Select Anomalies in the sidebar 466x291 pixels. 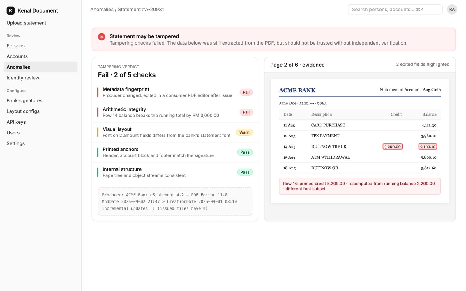coord(40,67)
